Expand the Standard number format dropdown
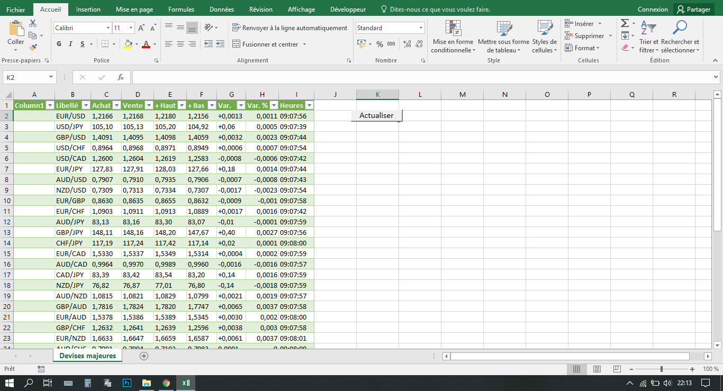The image size is (723, 391). pos(421,28)
